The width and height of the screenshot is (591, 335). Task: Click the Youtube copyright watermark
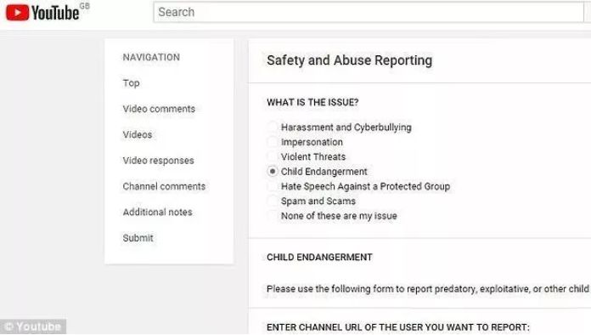(33, 326)
